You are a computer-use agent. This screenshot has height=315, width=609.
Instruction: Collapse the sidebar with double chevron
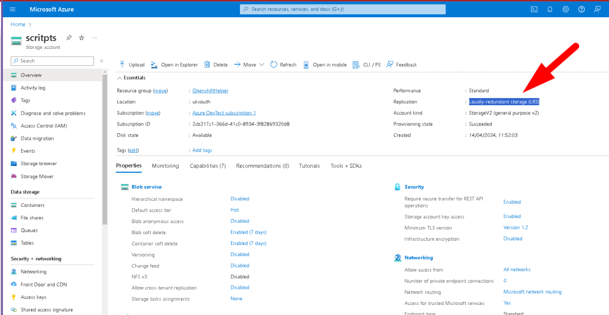coord(101,61)
